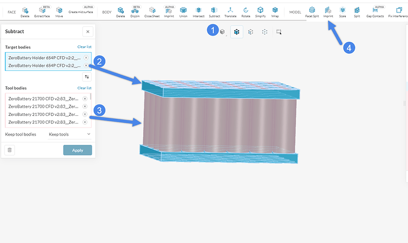
Task: Open the model Imprint tool
Action: [x=328, y=11]
